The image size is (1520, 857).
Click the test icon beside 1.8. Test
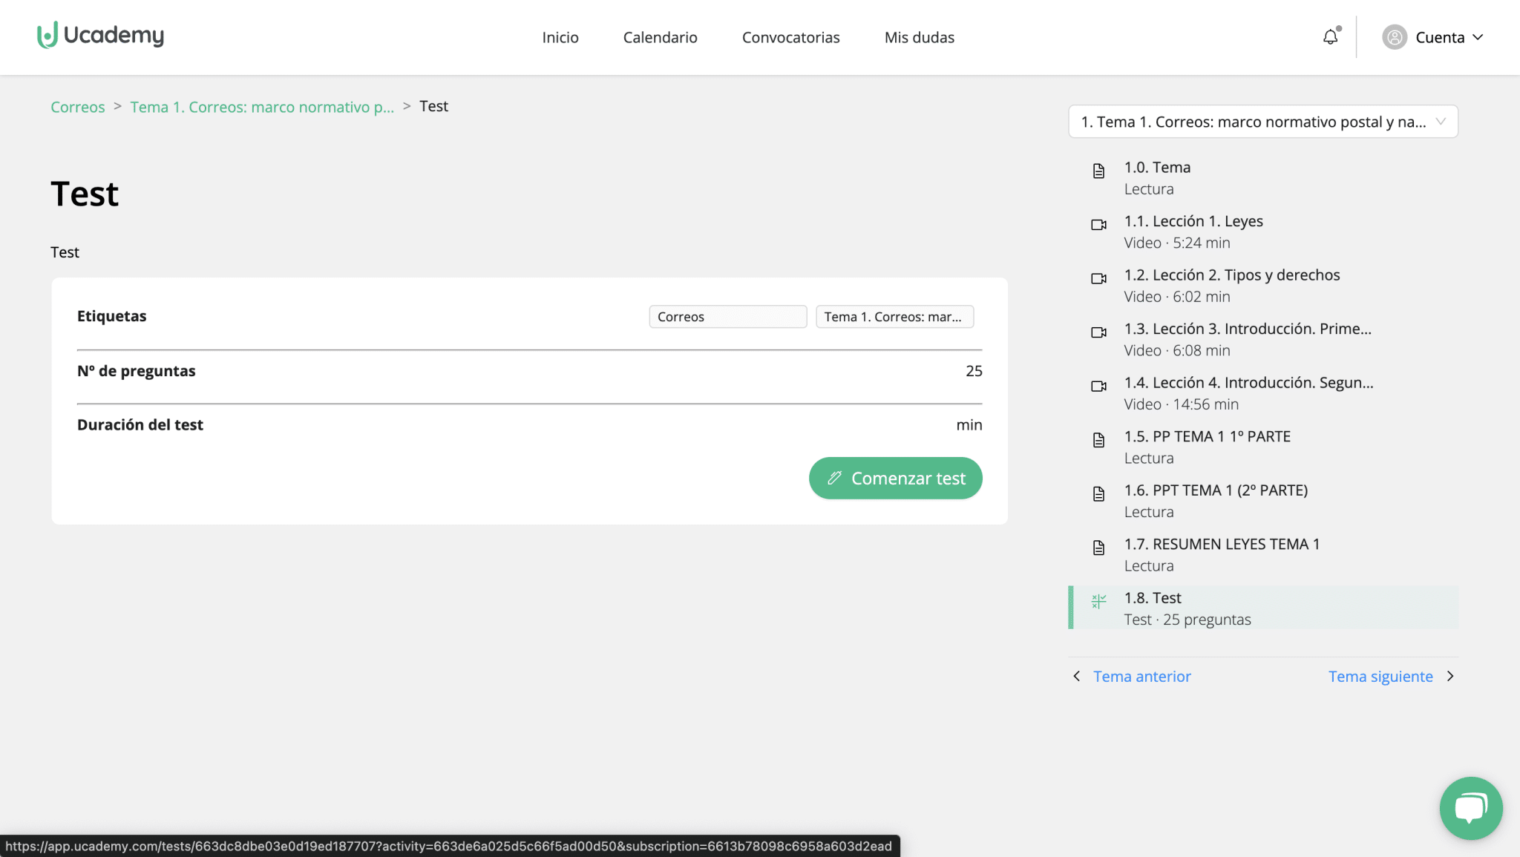pyautogui.click(x=1098, y=601)
